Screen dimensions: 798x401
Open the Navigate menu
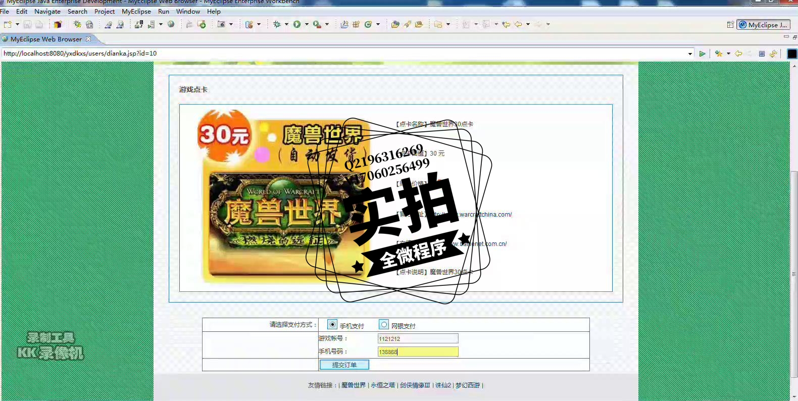point(47,11)
